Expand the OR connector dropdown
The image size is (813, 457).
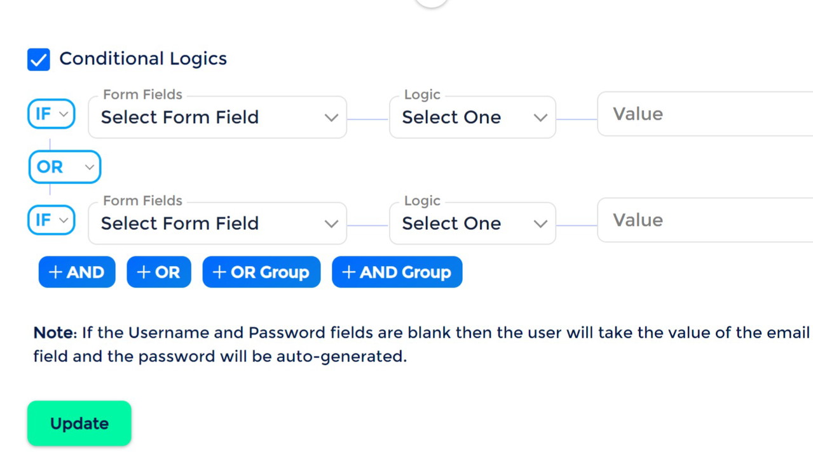[64, 167]
